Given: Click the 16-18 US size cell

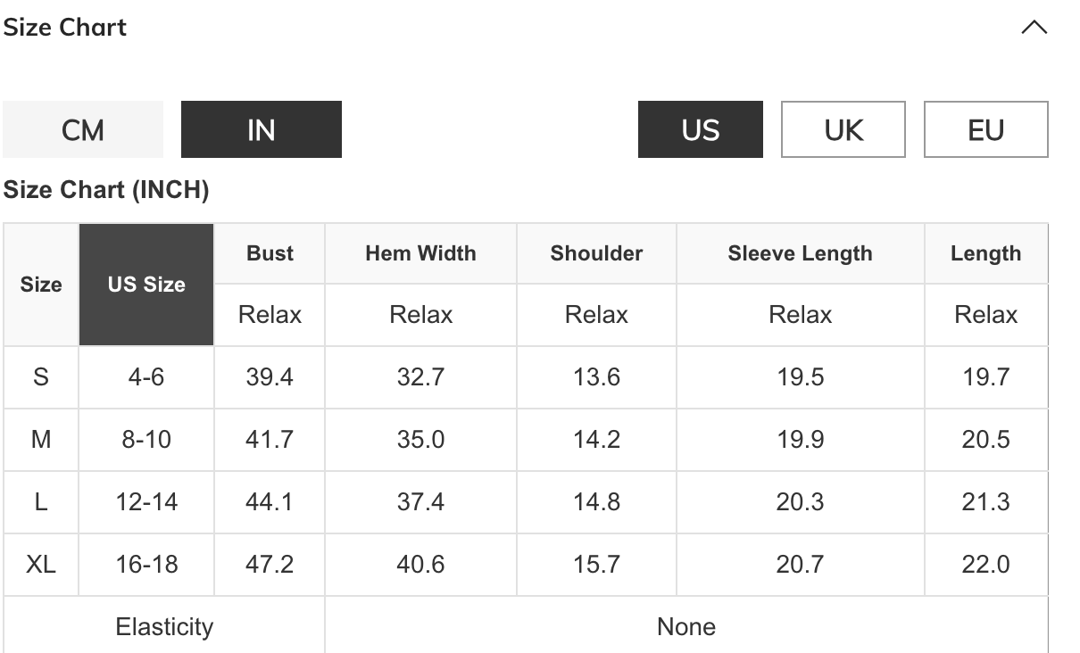Looking at the screenshot, I should coord(146,565).
